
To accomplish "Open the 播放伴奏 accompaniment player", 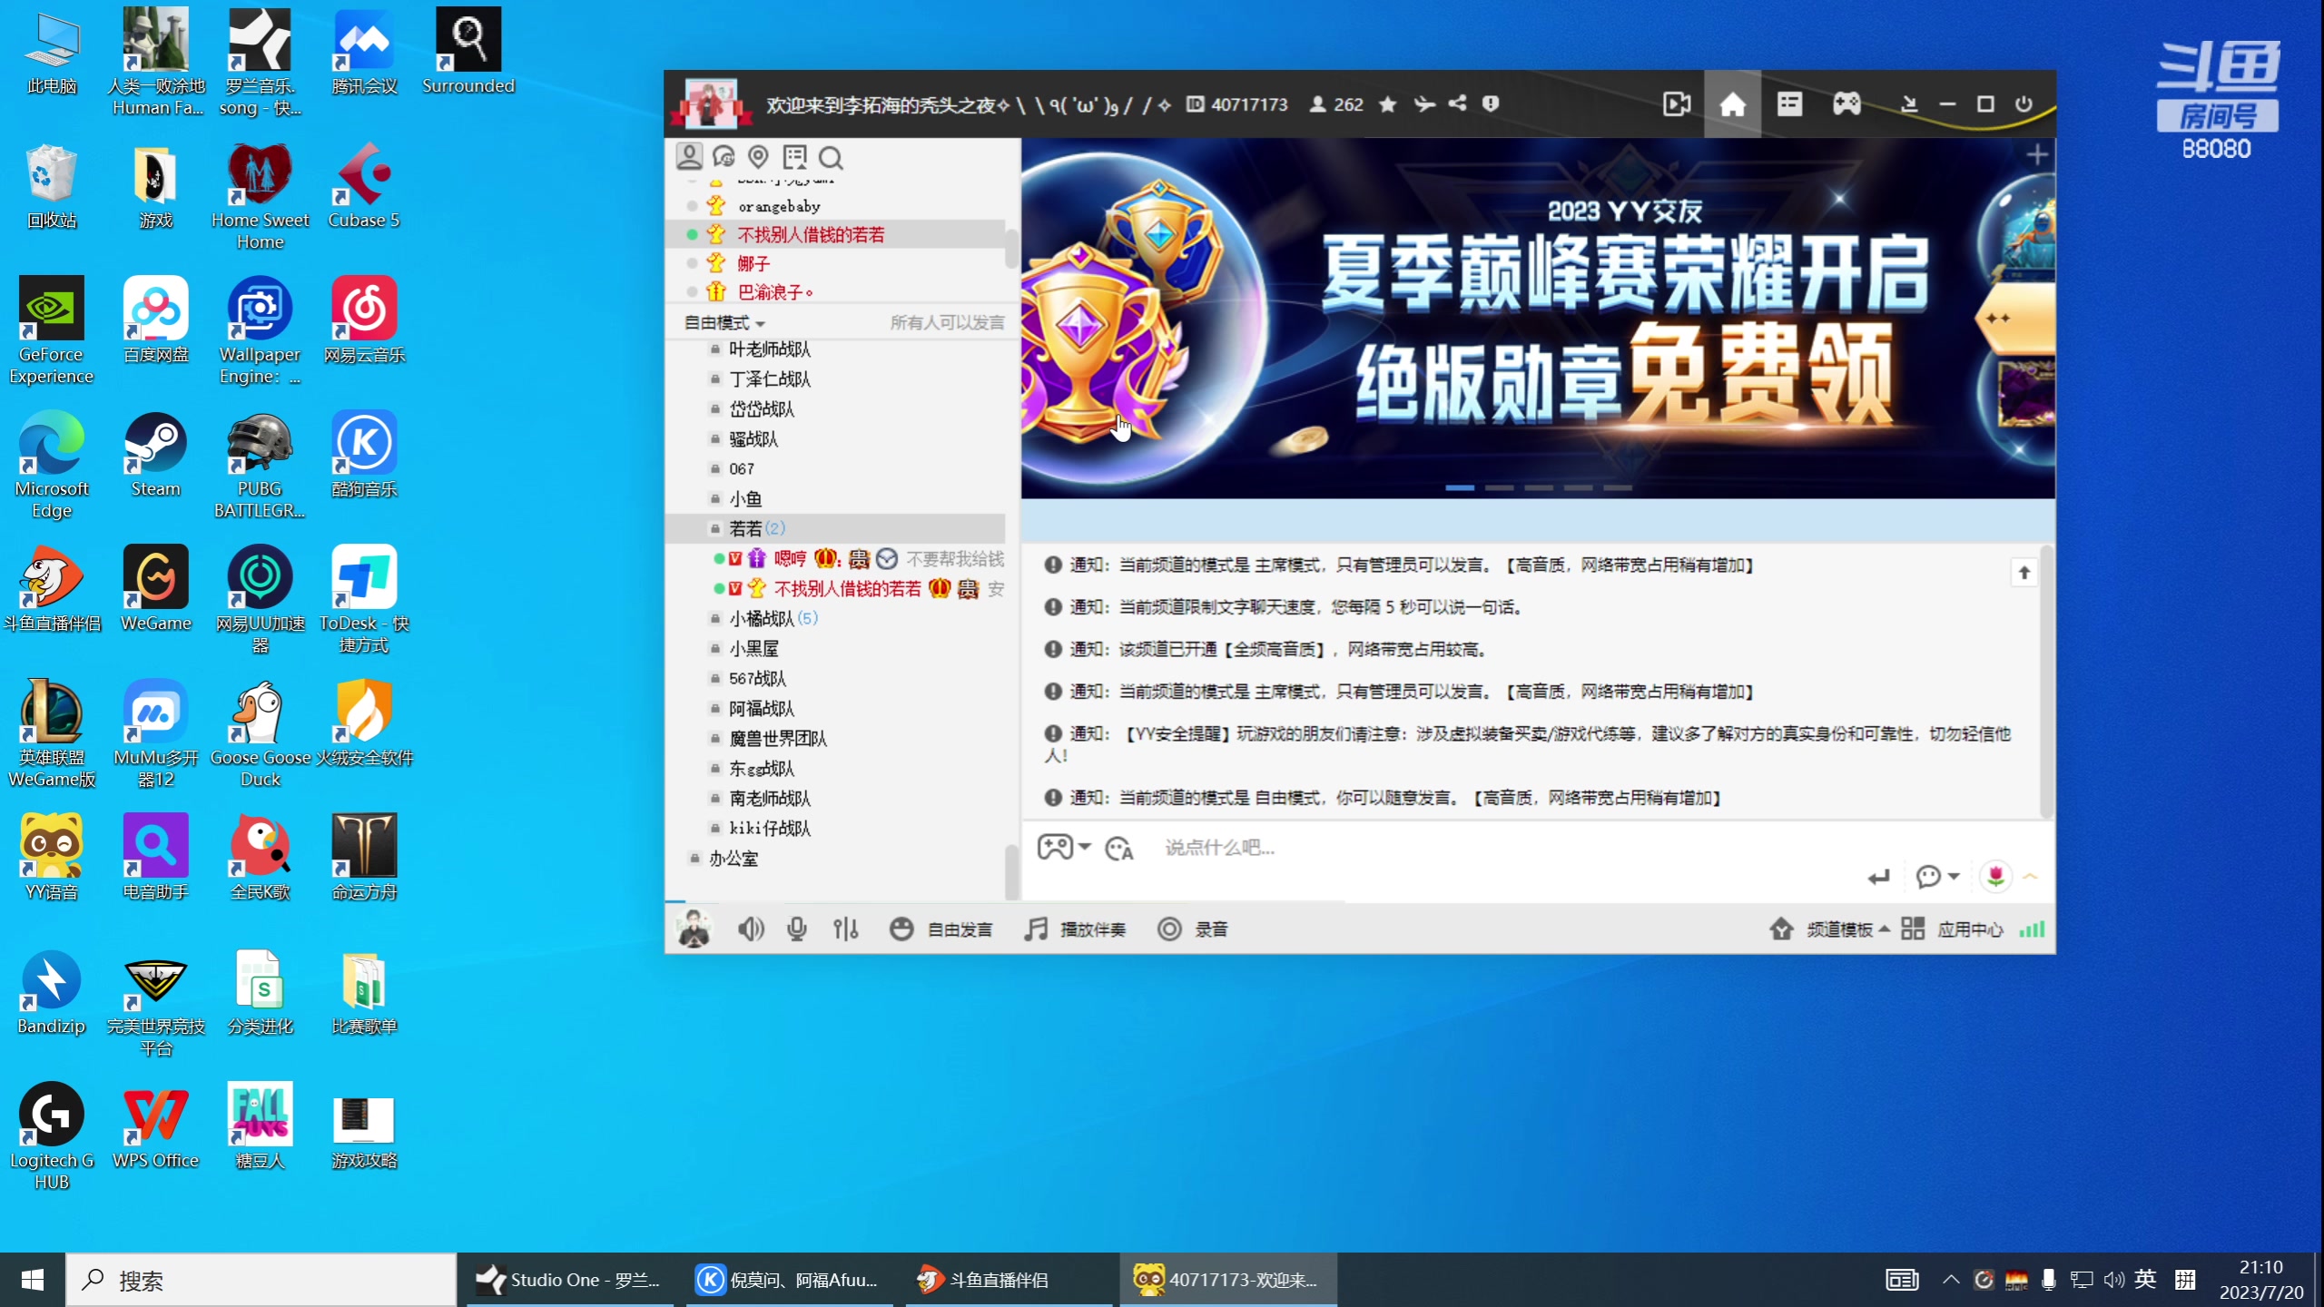I will (x=1075, y=929).
